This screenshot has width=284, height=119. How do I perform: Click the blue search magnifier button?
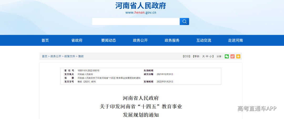pyautogui.click(x=184, y=22)
